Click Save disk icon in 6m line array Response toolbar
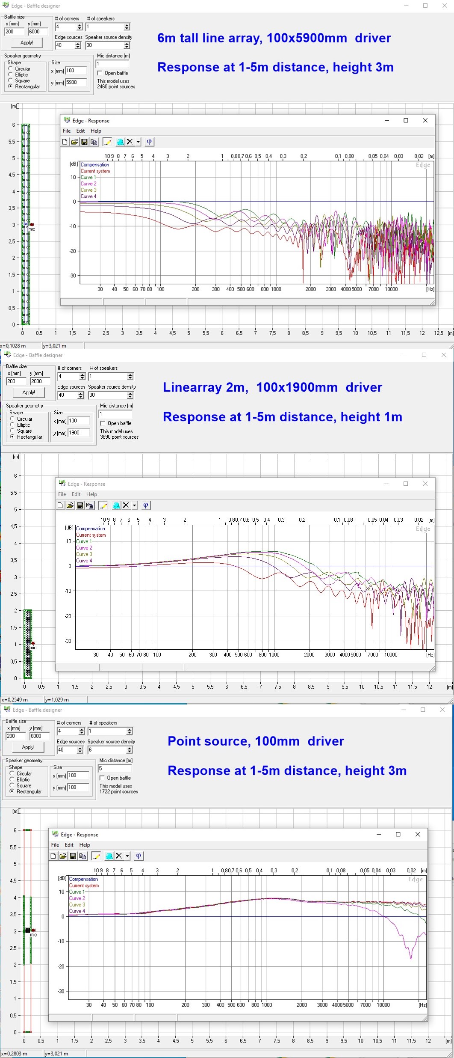454x1058 pixels. coord(84,142)
